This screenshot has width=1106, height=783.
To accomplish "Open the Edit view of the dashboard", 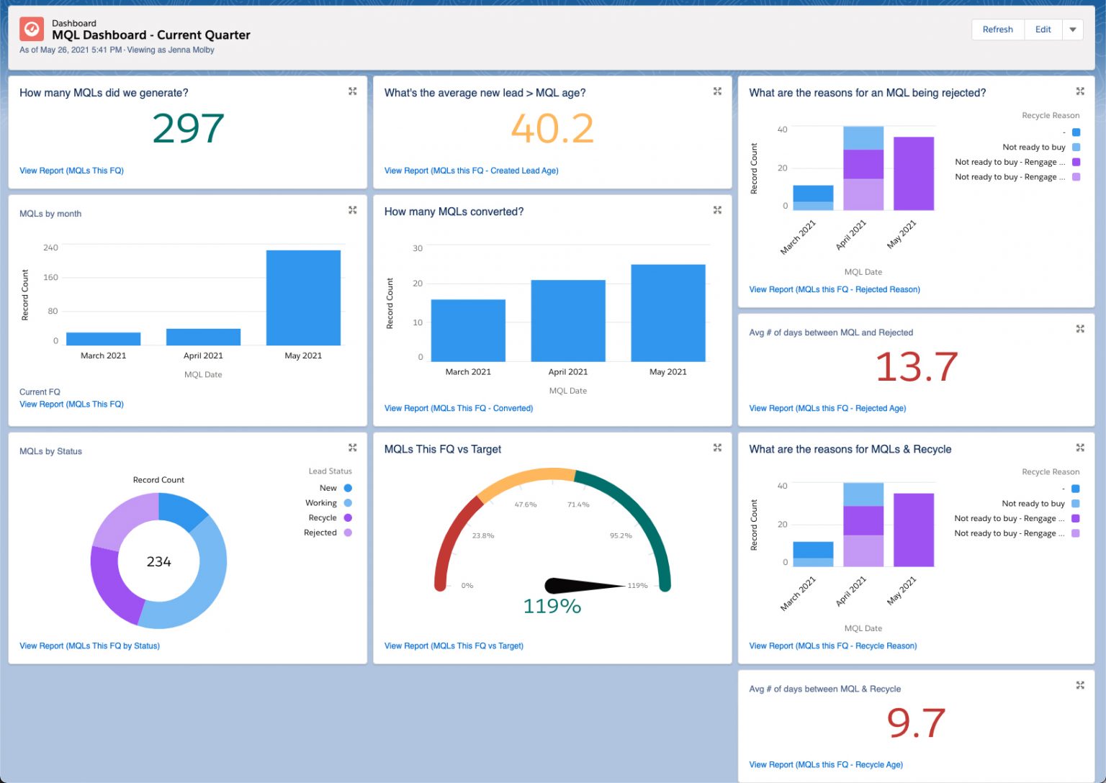I will [x=1042, y=30].
